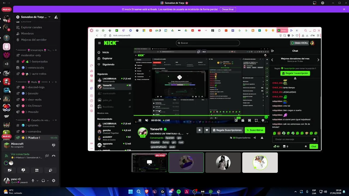This screenshot has height=196, width=349.
Task: Open the moderator-only text channel
Action: [37, 55]
